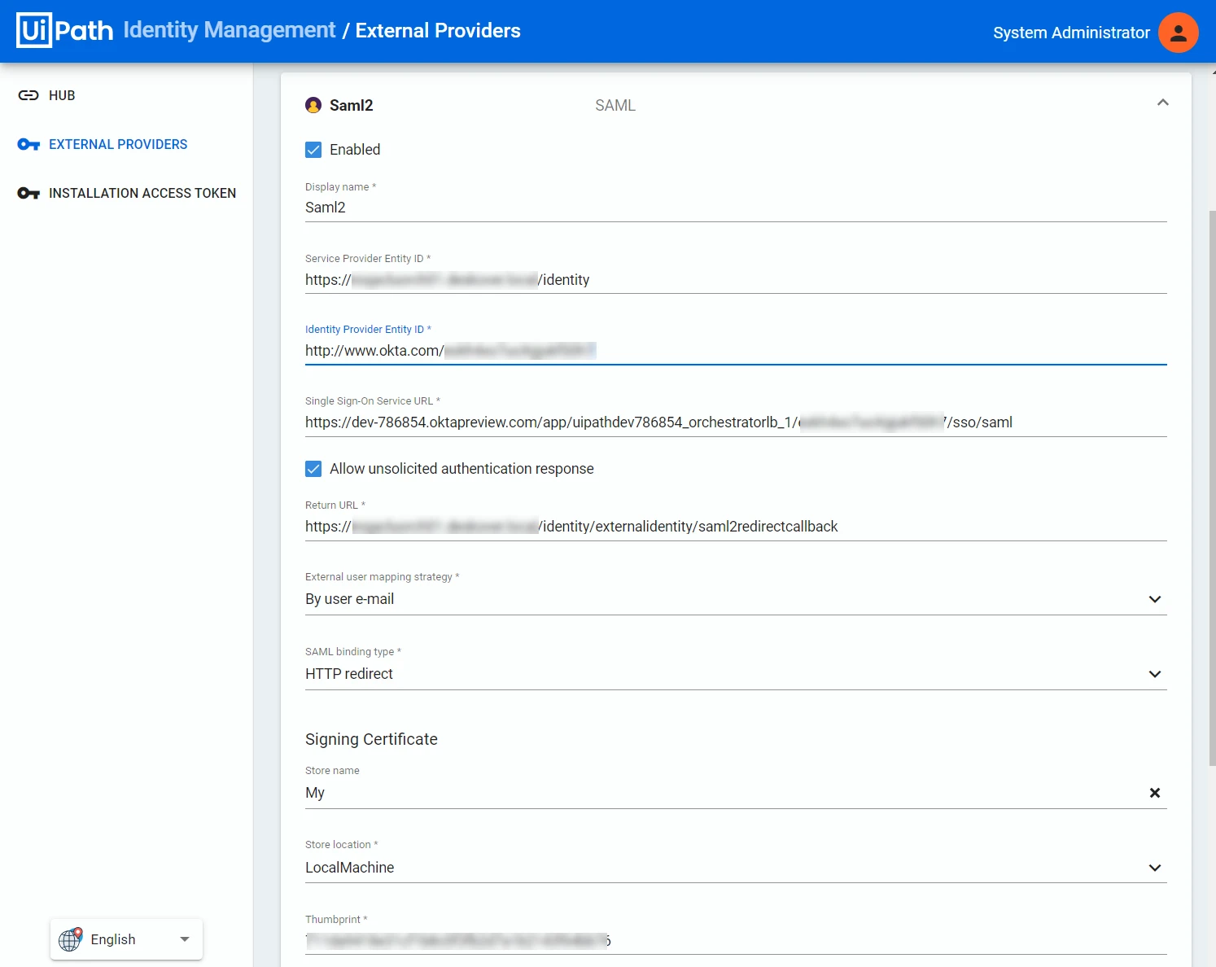Viewport: 1216px width, 967px height.
Task: Click the page vertical scrollbar
Action: click(1212, 488)
